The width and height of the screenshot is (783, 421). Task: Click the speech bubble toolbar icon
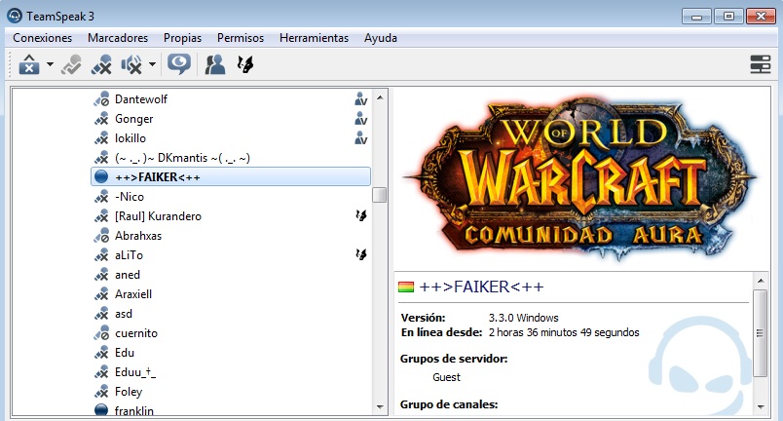(179, 64)
